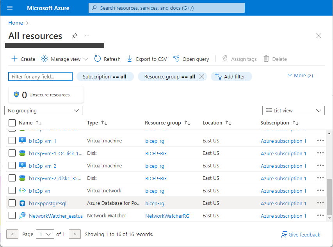This screenshot has width=333, height=247.
Task: Check the b1c3p-vm-1_OsDisk row checkbox
Action: [x=12, y=153]
